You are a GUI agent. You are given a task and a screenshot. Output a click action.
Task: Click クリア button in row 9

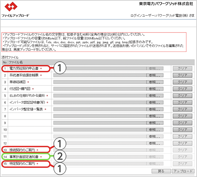coord(183,123)
